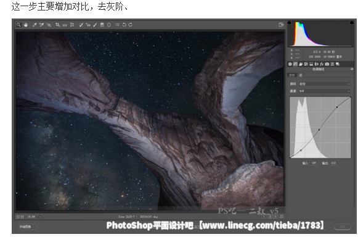Open the Tone Curve panel tab

click(295, 64)
